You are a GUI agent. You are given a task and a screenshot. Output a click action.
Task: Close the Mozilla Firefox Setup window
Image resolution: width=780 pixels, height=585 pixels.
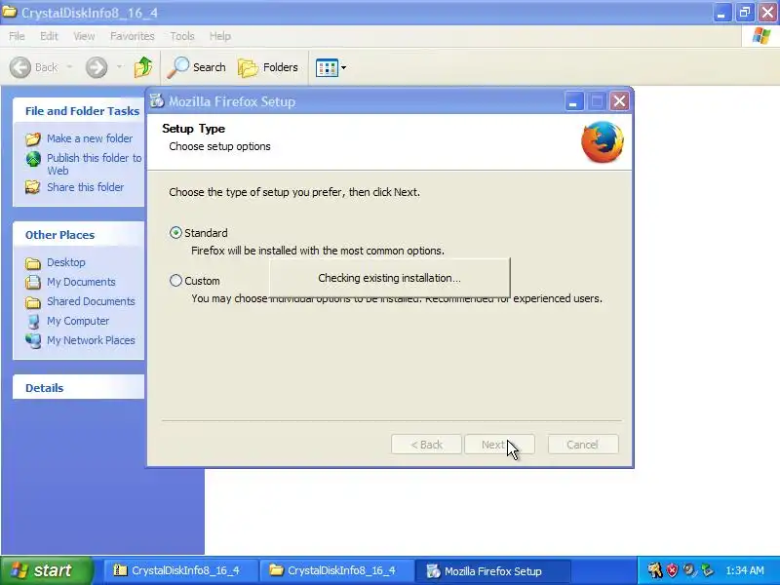(619, 101)
